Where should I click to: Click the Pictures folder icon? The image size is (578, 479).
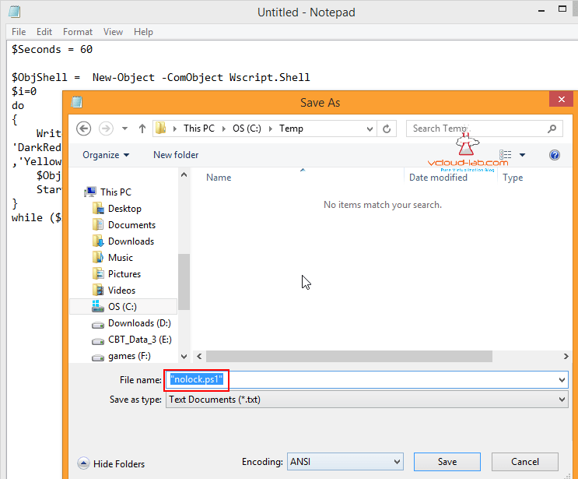click(98, 273)
